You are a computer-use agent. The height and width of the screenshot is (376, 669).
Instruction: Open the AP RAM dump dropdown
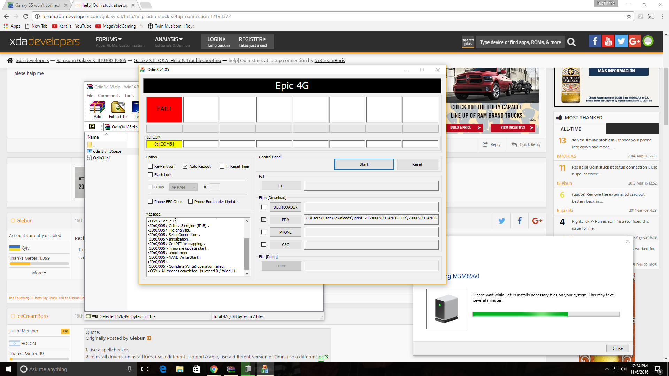tap(184, 187)
